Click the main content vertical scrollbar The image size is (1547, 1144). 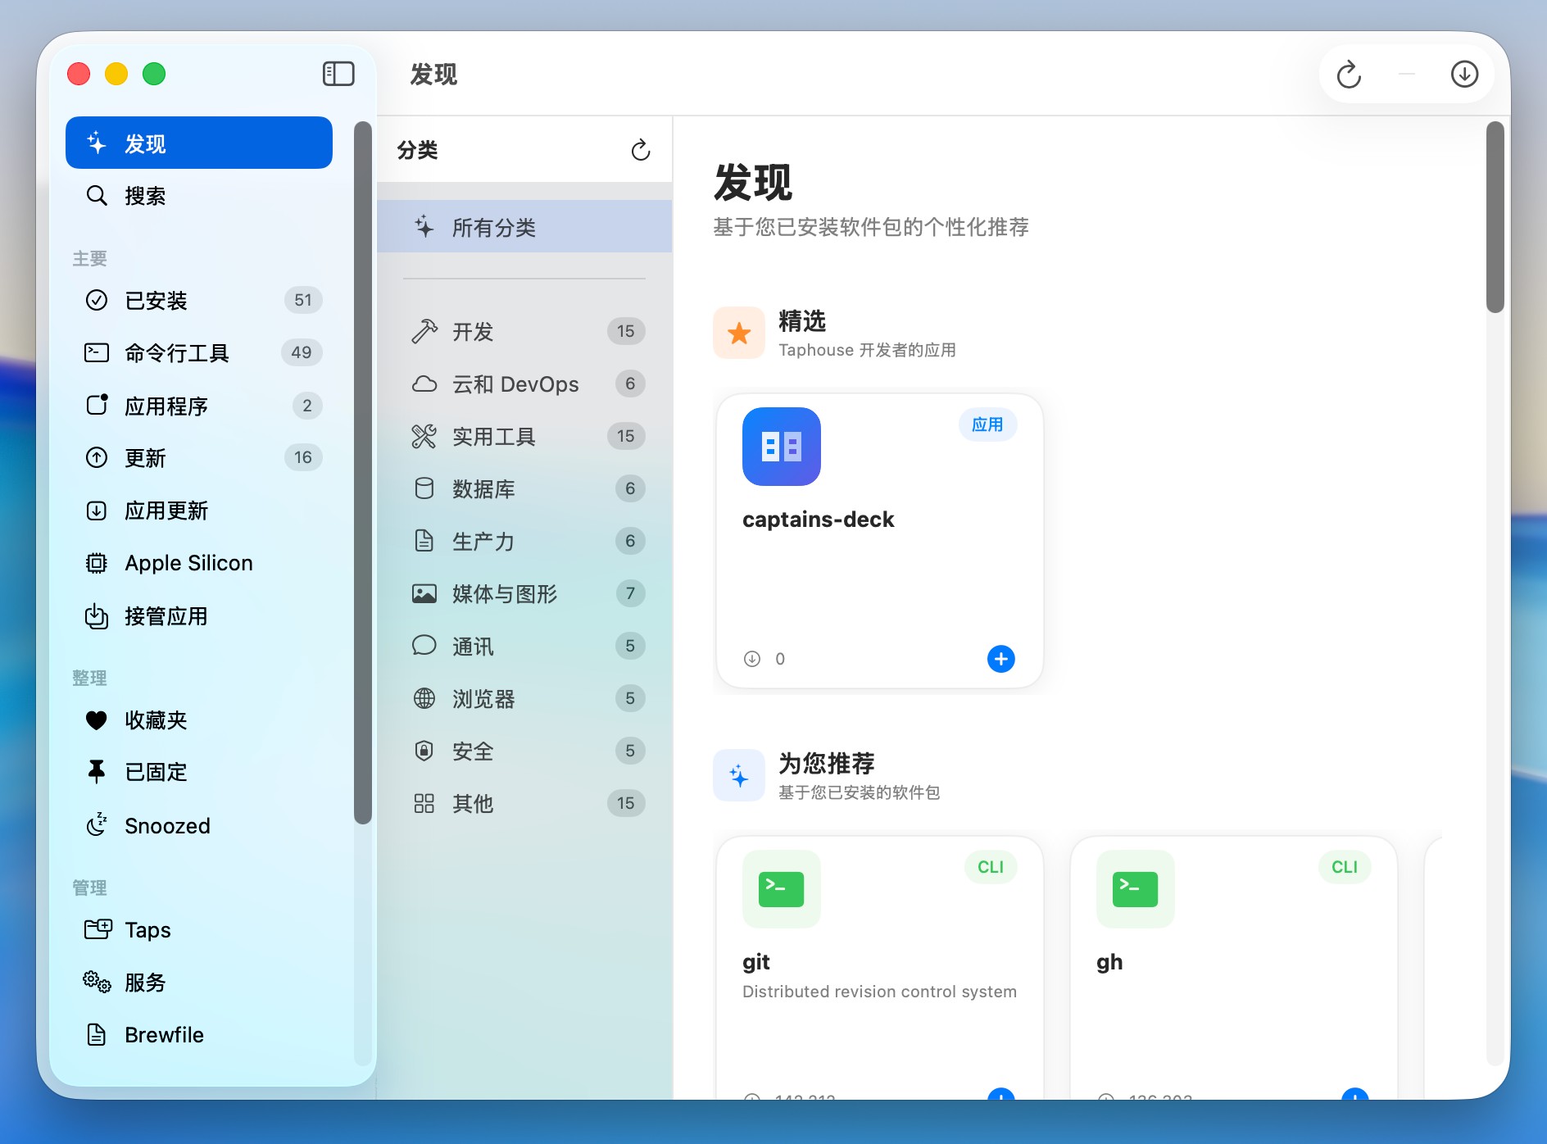1495,217
